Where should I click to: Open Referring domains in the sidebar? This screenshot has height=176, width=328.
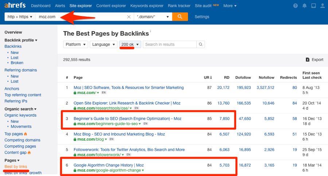coord(21,70)
